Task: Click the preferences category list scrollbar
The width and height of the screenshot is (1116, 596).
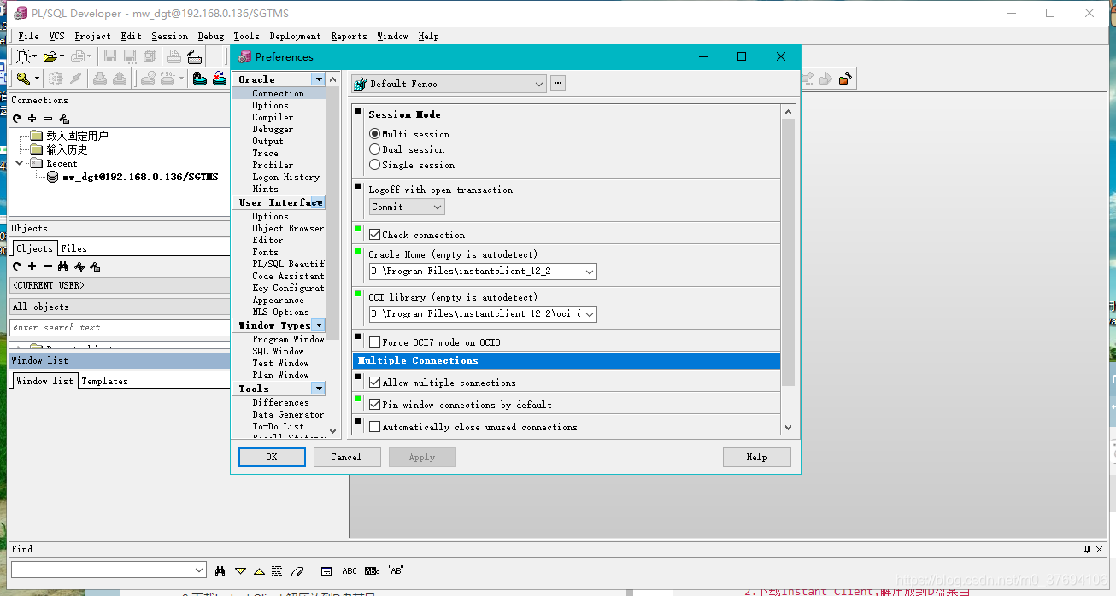Action: tap(333, 213)
